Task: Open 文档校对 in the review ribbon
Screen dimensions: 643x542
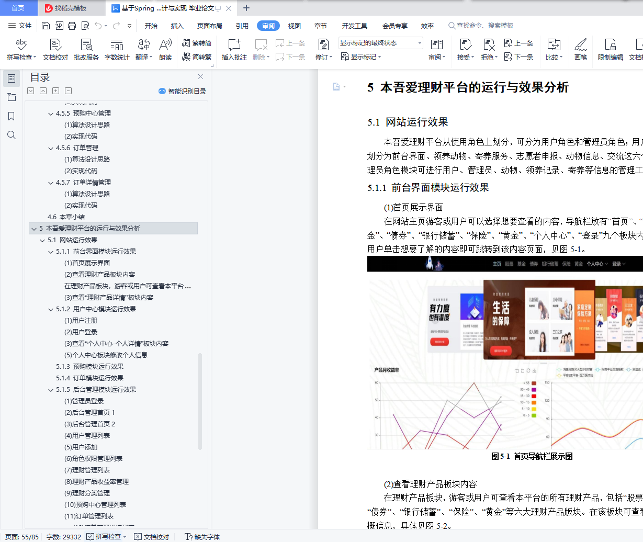Action: 55,50
